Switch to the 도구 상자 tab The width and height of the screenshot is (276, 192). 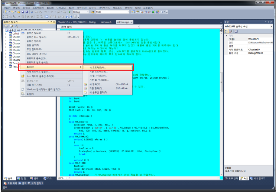tap(232, 179)
